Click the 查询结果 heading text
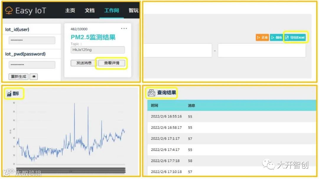319x179 pixels. [x=166, y=93]
